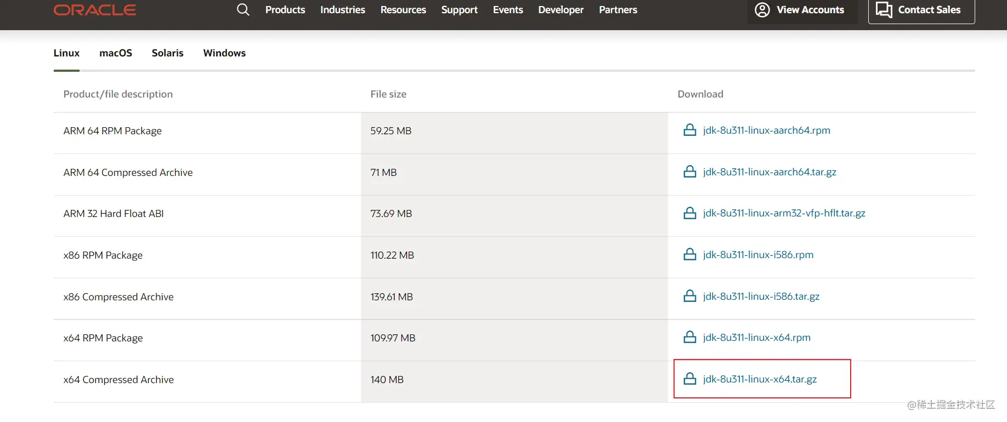Click the 'Product/file description' column header

(x=118, y=94)
